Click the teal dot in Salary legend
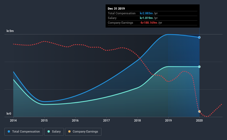The height and width of the screenshot is (140, 227). click(x=49, y=131)
